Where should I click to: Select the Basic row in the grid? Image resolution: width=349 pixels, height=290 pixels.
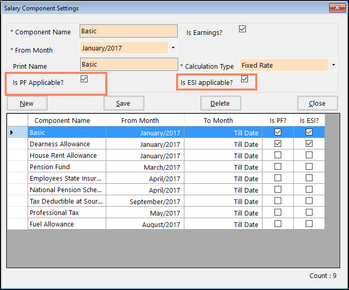coord(166,132)
